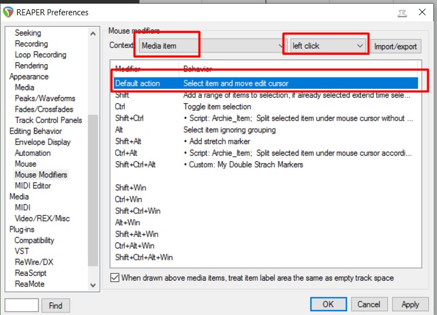Select the Ctrl row 'Toggle item selection'
The width and height of the screenshot is (437, 315).
coord(266,106)
